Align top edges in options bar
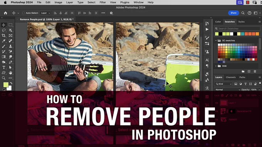The height and width of the screenshot is (147, 262). pos(79,13)
